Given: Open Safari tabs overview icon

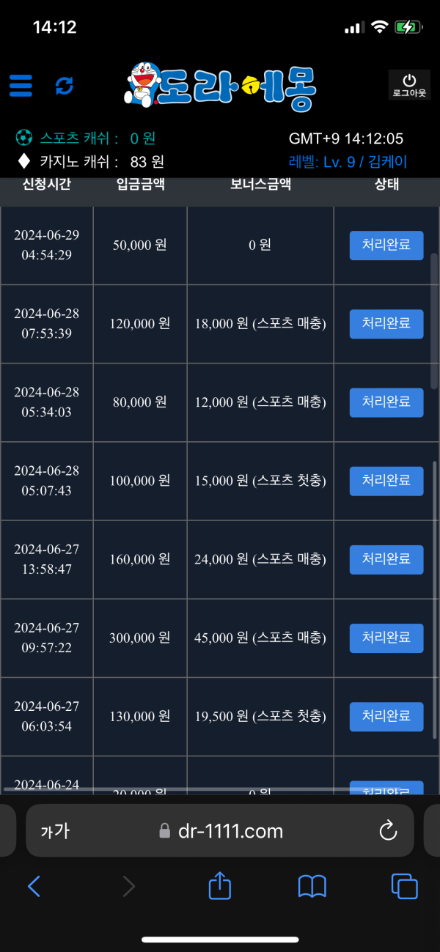Looking at the screenshot, I should click(404, 887).
